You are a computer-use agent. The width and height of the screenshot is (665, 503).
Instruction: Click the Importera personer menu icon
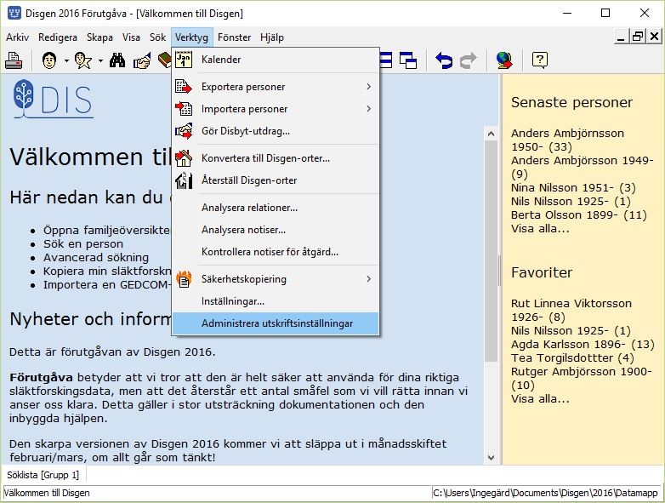click(184, 109)
